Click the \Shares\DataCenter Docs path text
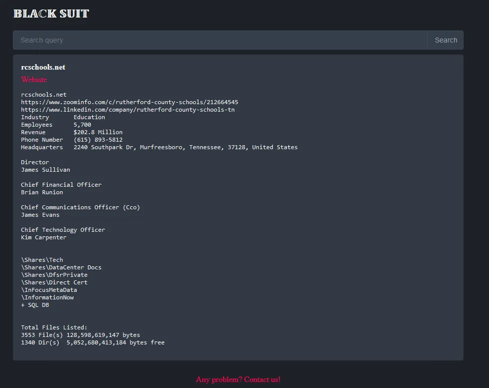The height and width of the screenshot is (388, 489). 61,267
